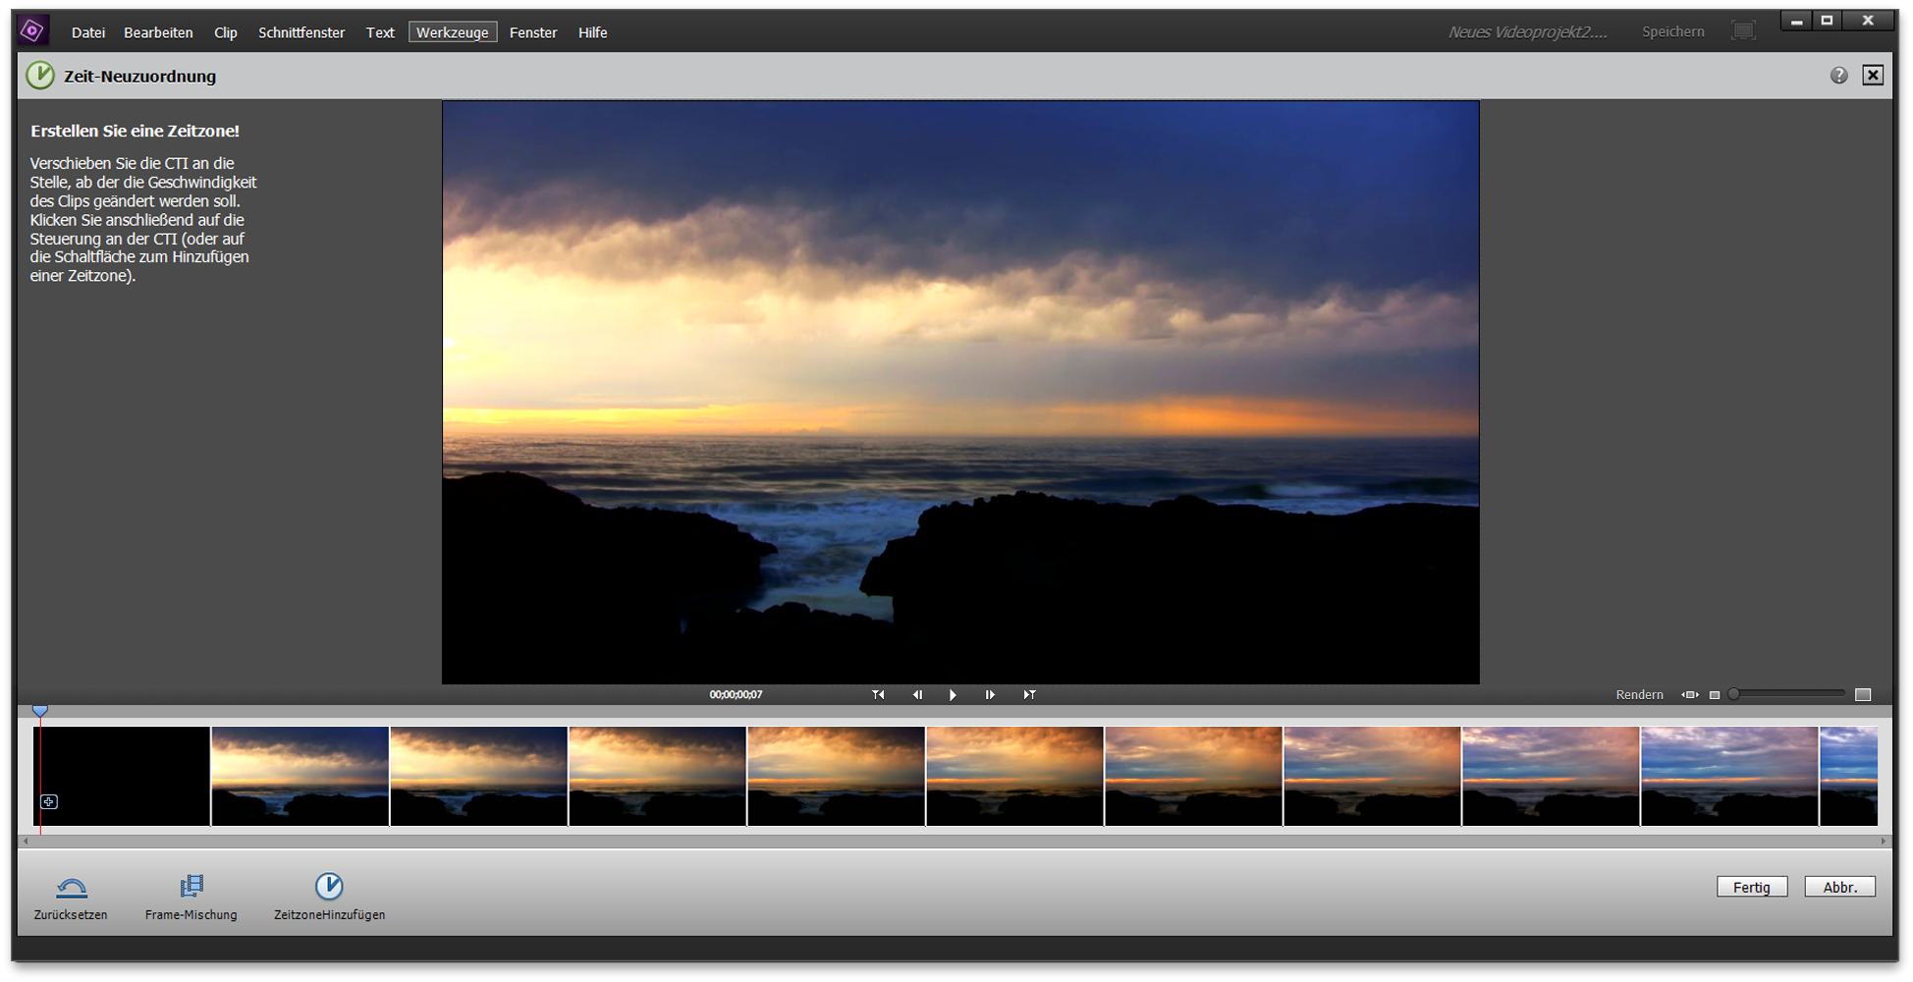This screenshot has width=1913, height=982.
Task: Step back one frame
Action: tap(917, 695)
